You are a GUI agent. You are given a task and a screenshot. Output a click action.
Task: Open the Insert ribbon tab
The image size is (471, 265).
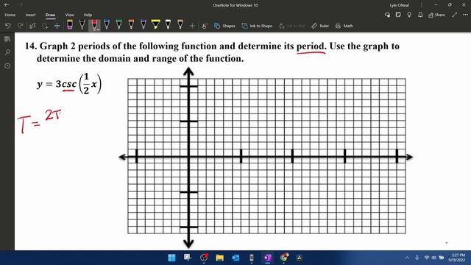pos(30,15)
